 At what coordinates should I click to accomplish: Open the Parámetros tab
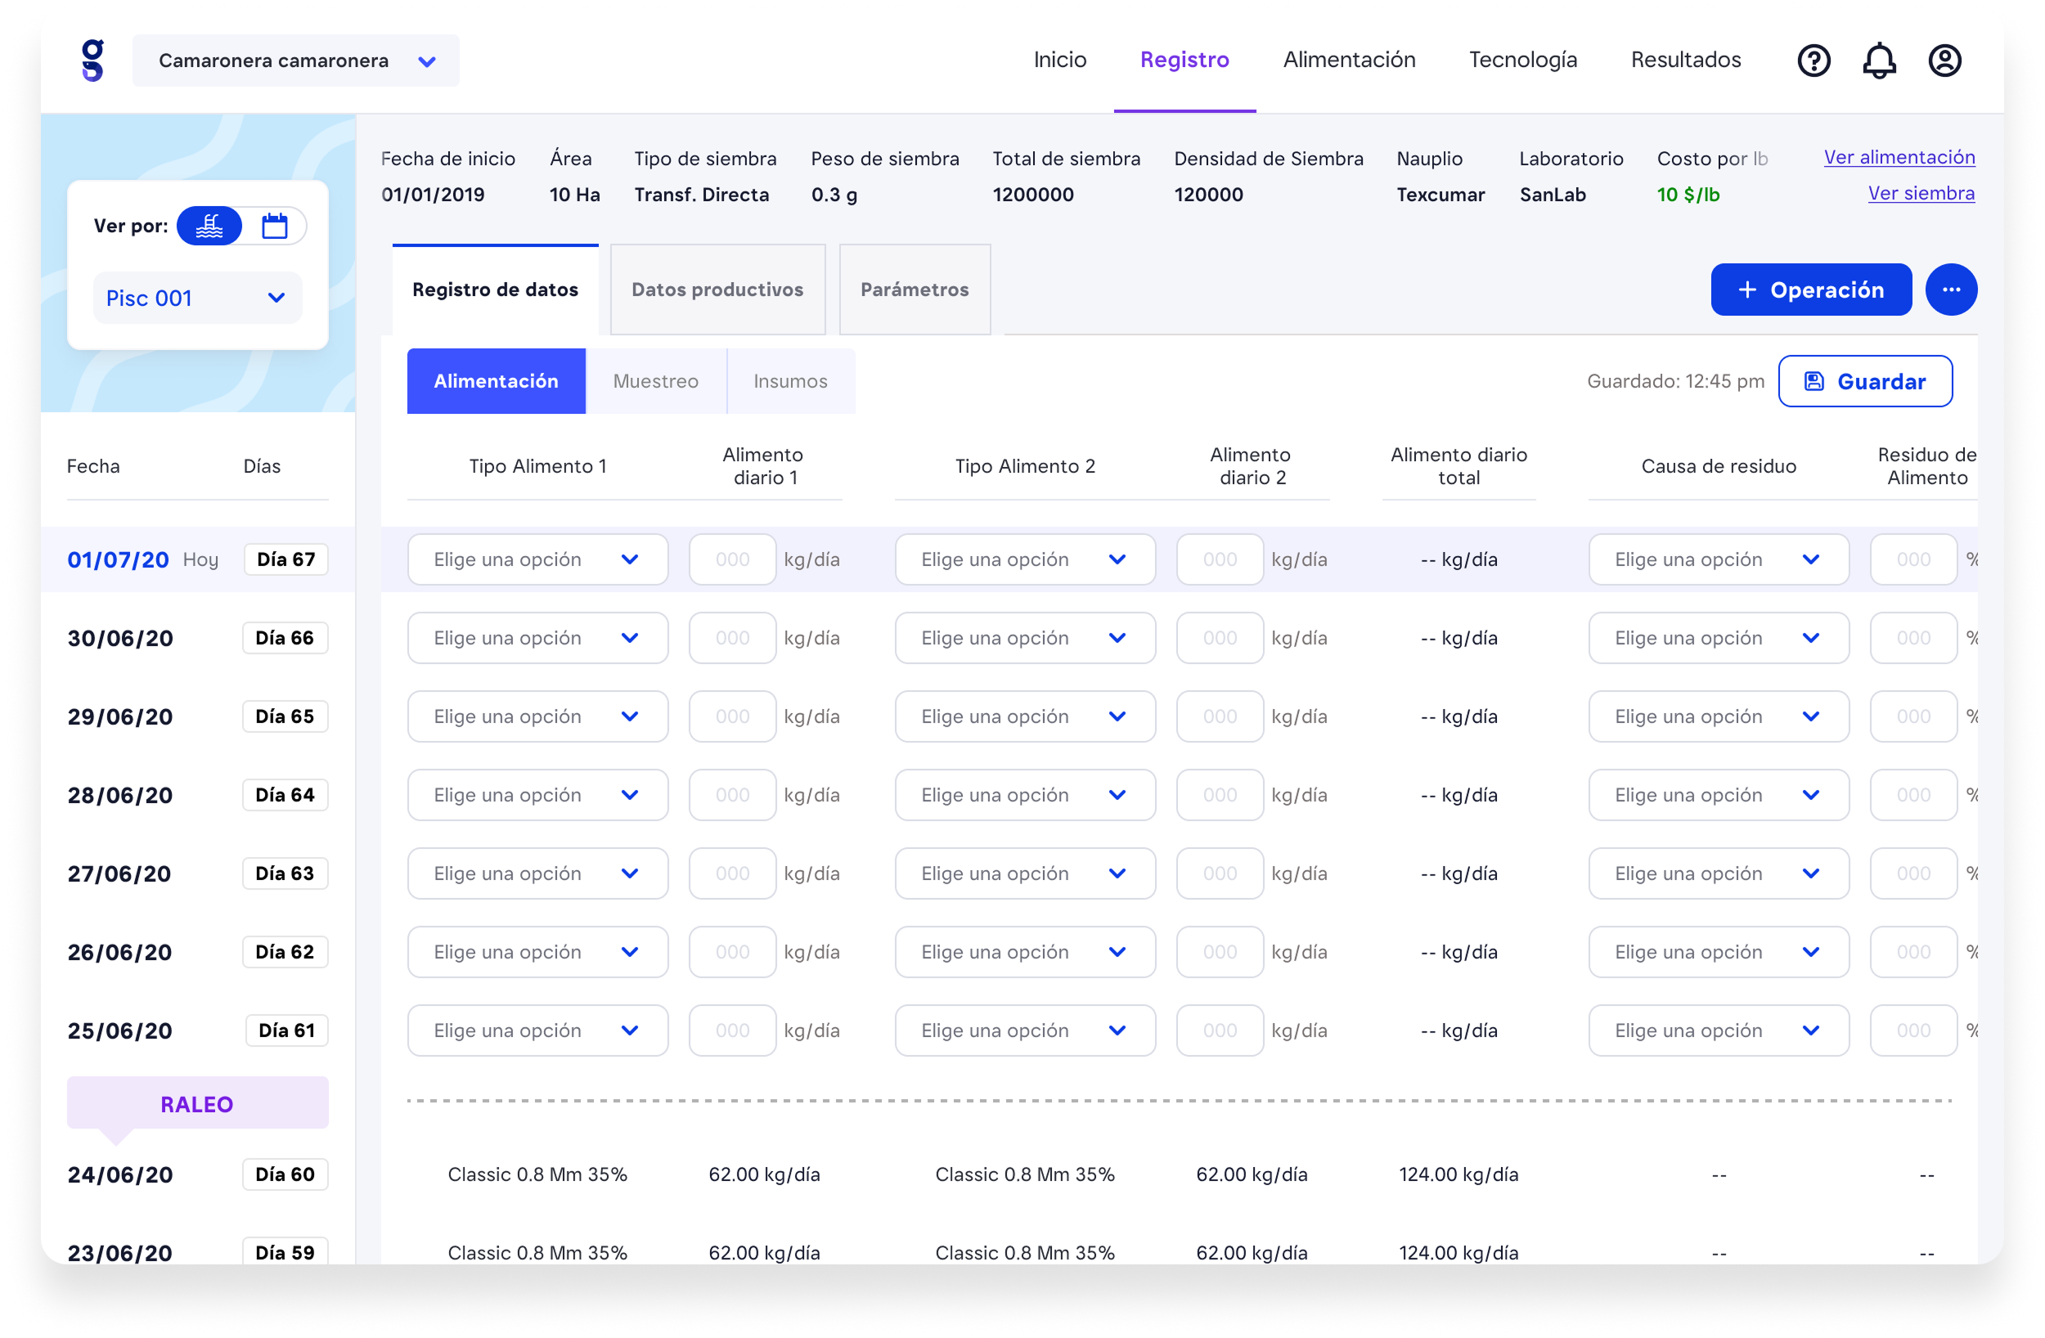point(915,290)
